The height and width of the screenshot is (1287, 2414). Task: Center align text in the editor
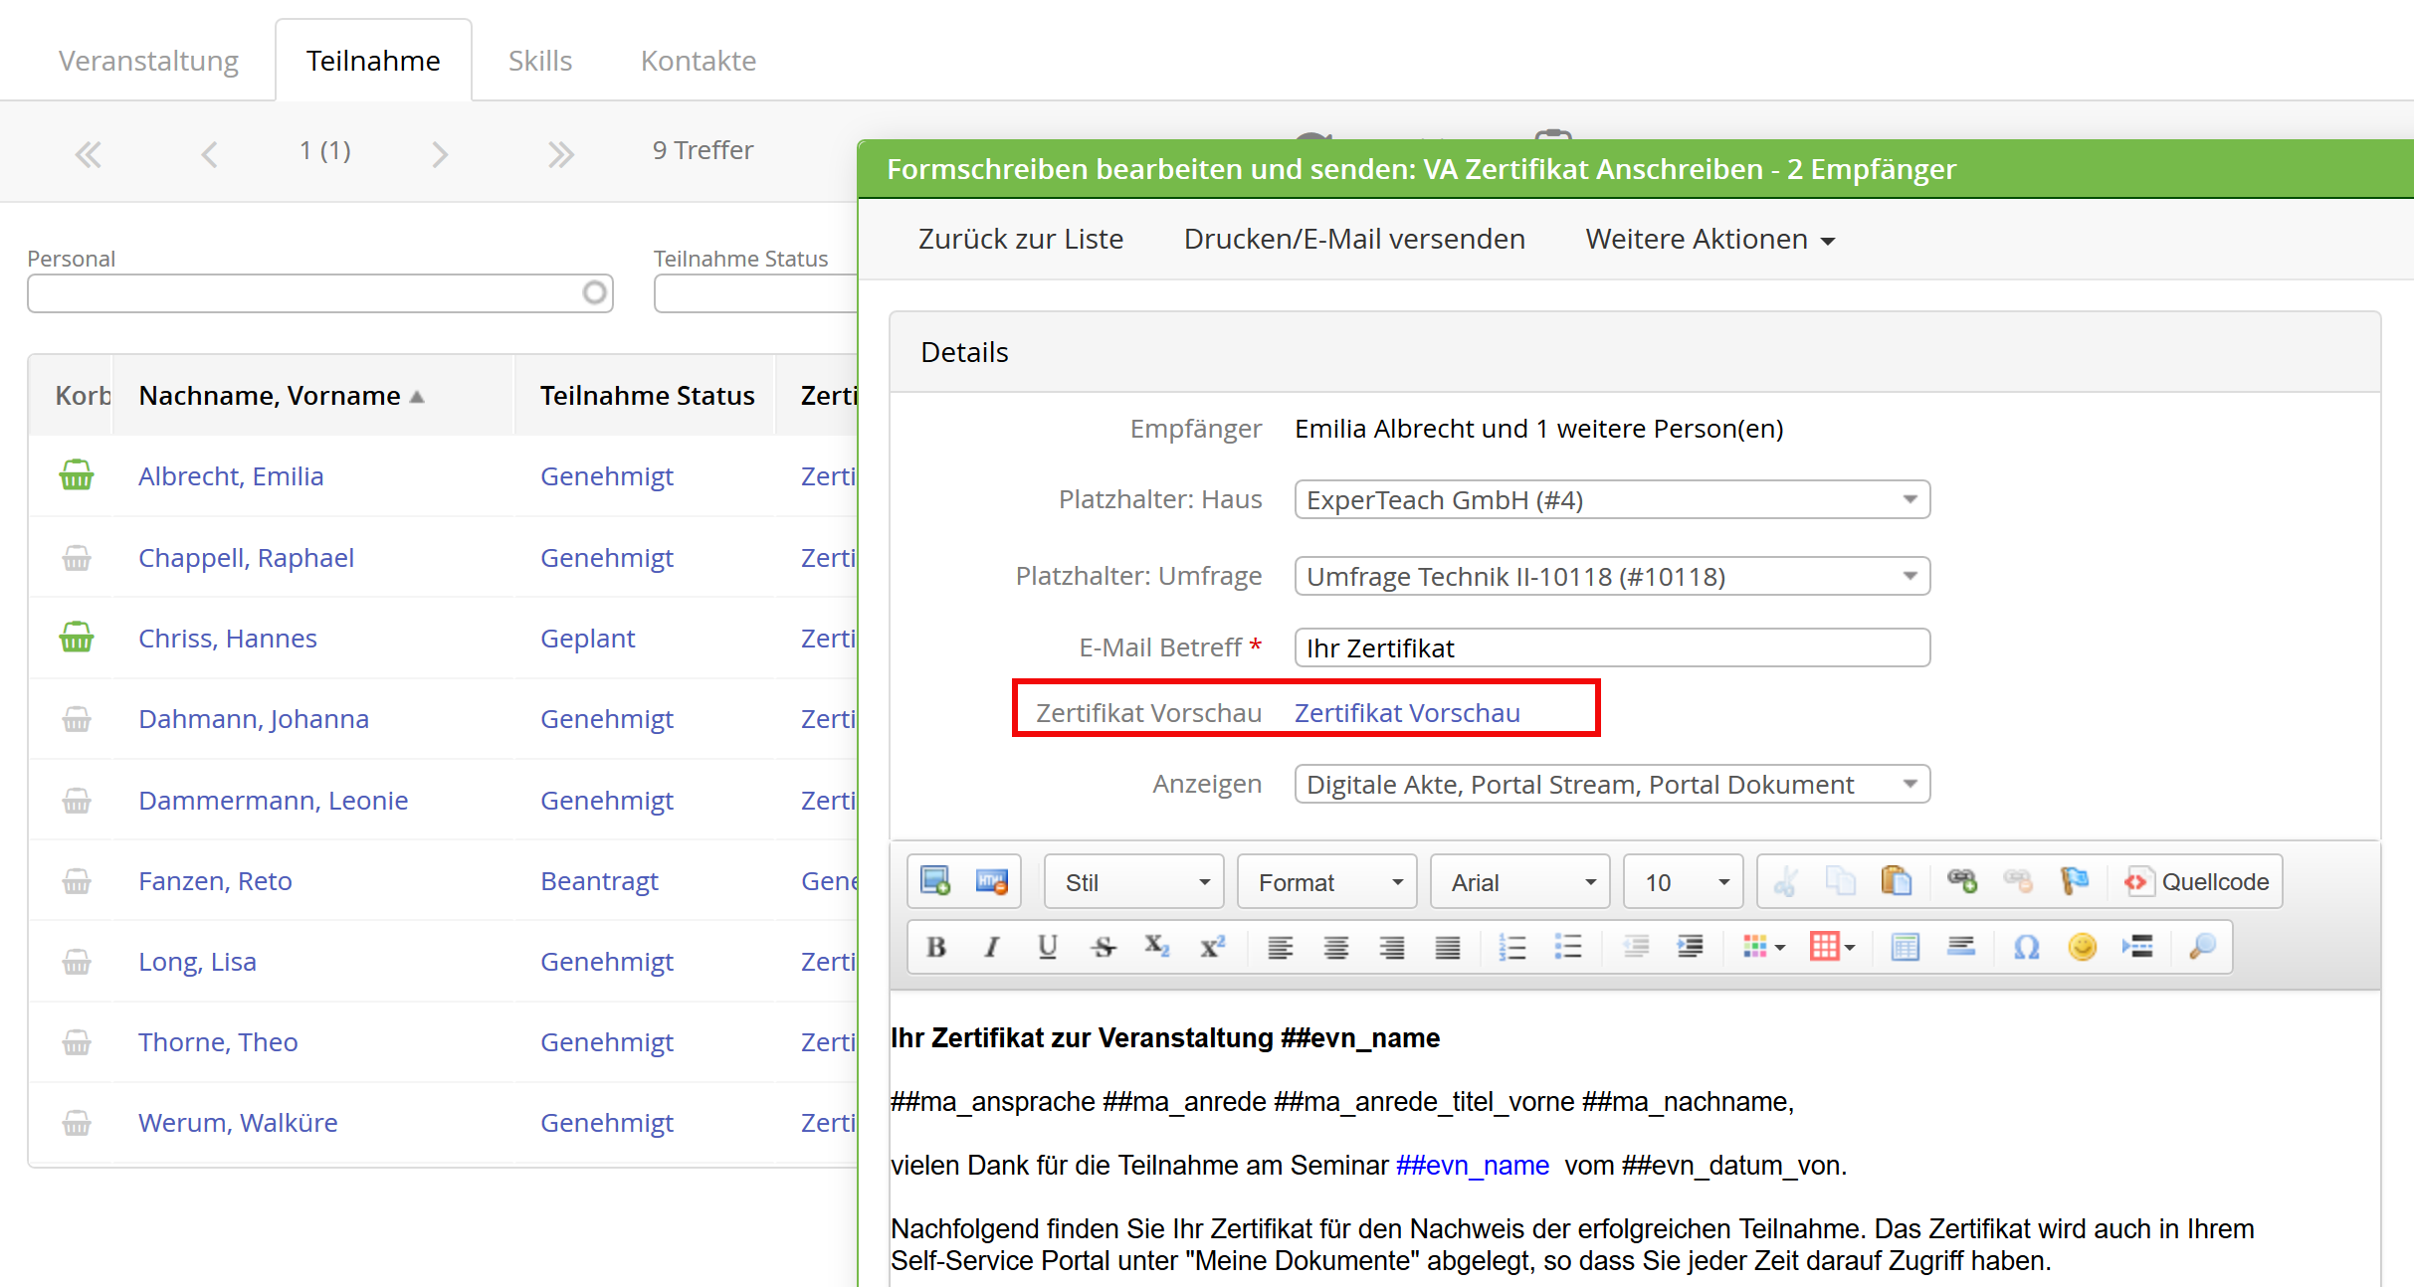click(x=1336, y=947)
